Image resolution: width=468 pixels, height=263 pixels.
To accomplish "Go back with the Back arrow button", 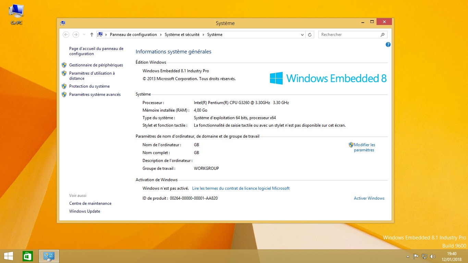I will 66,35.
